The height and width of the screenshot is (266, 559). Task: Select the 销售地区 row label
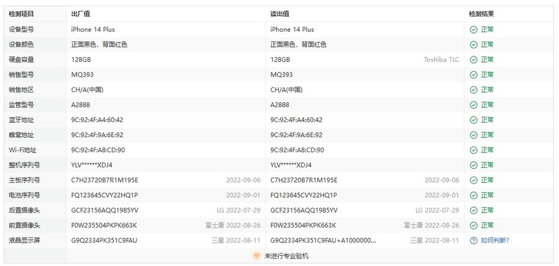click(x=21, y=90)
